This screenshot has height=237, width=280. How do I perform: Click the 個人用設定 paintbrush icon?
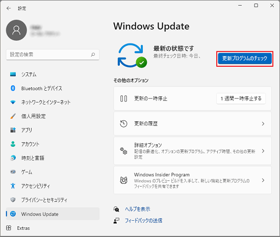(x=13, y=116)
